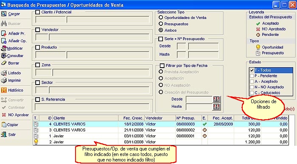Select Oportunidades de Venta radio button
Image resolution: width=297 pixels, height=164 pixels.
click(x=161, y=17)
